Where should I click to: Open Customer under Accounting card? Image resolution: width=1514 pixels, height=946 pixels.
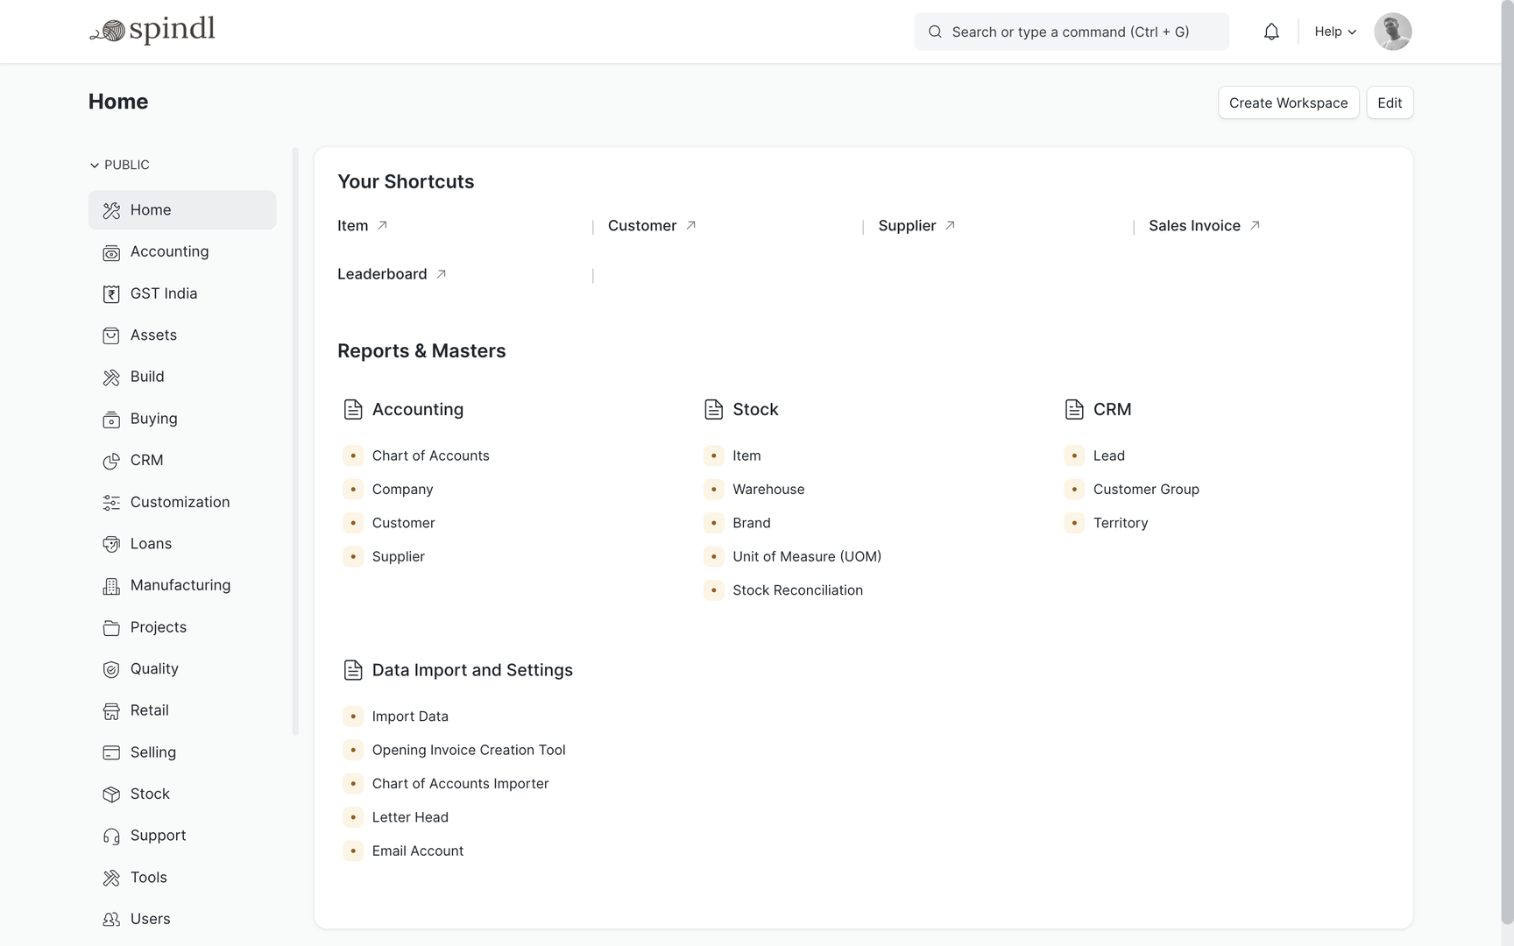403,523
